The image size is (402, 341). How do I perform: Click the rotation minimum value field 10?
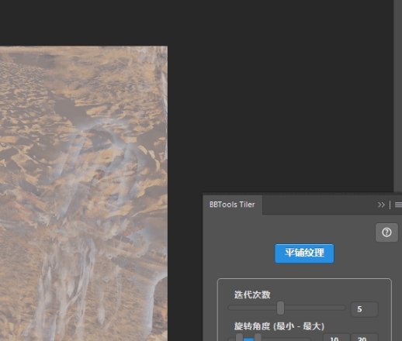[x=336, y=337]
